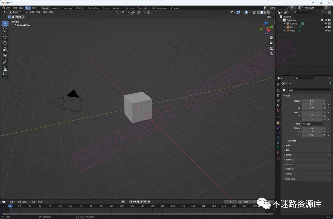This screenshot has height=219, width=333.
Task: Open the 编辑 edit menu
Action: (15, 8)
